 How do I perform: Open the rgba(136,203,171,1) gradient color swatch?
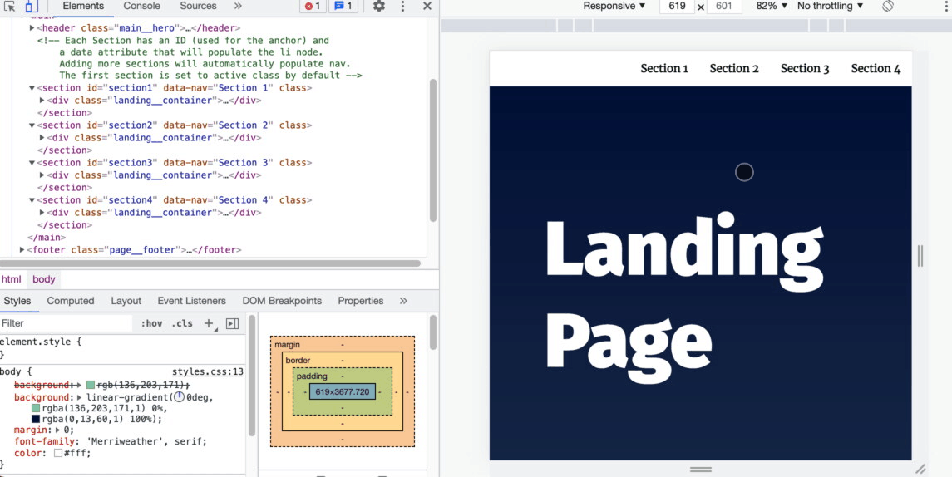click(36, 408)
